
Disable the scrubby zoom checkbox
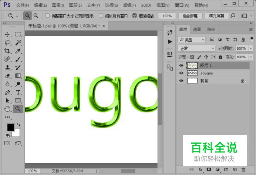[135, 15]
